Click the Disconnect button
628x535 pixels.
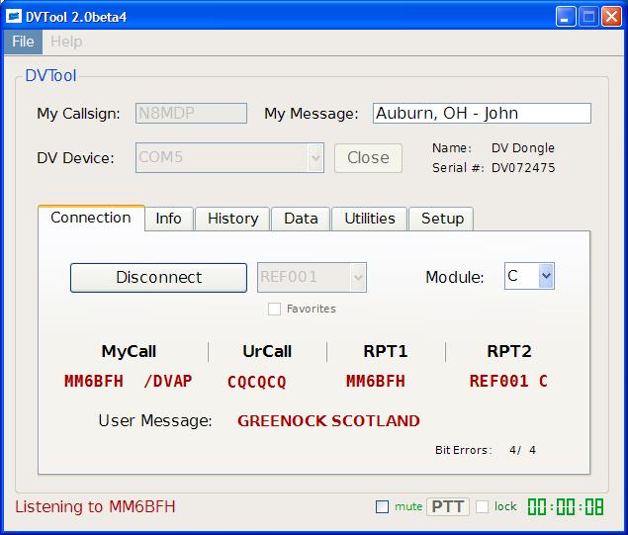158,278
